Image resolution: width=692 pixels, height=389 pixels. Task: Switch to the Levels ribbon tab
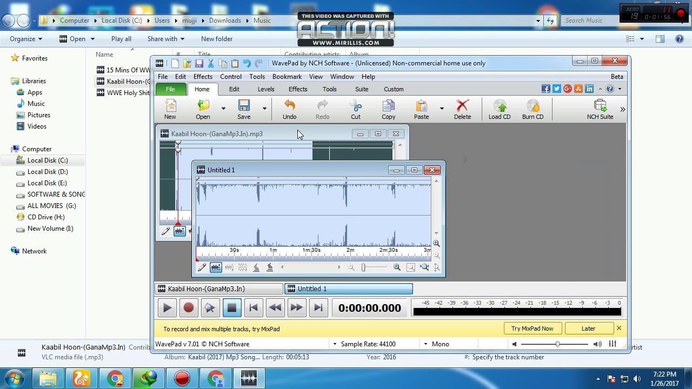265,89
